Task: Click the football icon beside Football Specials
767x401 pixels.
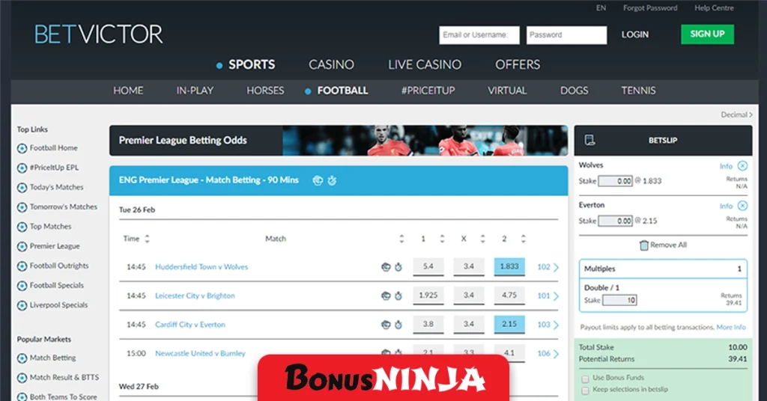Action: [22, 286]
